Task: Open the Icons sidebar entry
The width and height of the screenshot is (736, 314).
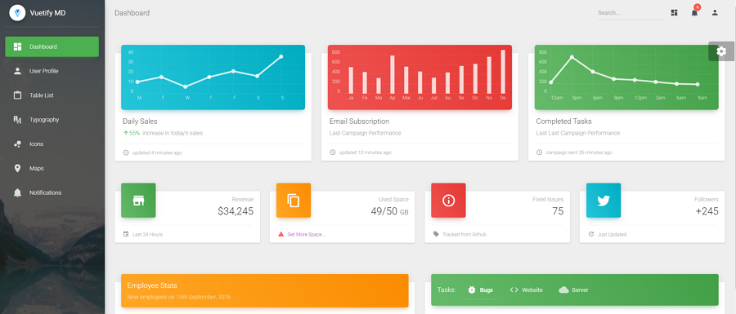Action: pos(52,144)
